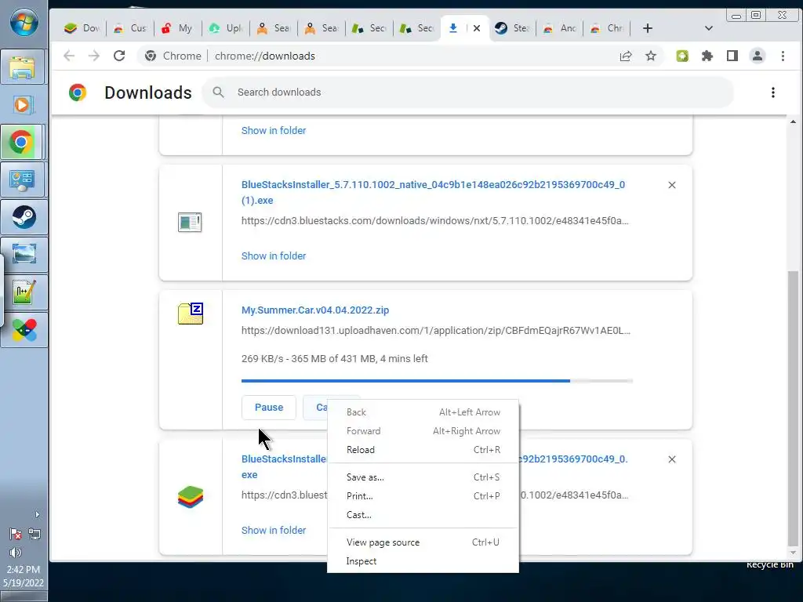Click the browser forward arrow
803x602 pixels.
pos(94,56)
